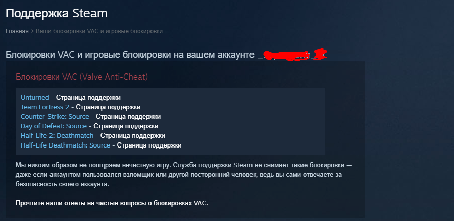Select the Team Fortress 2 link

[45, 107]
